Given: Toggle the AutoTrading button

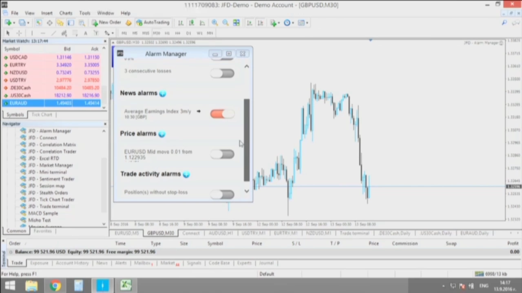Looking at the screenshot, I should pyautogui.click(x=153, y=23).
